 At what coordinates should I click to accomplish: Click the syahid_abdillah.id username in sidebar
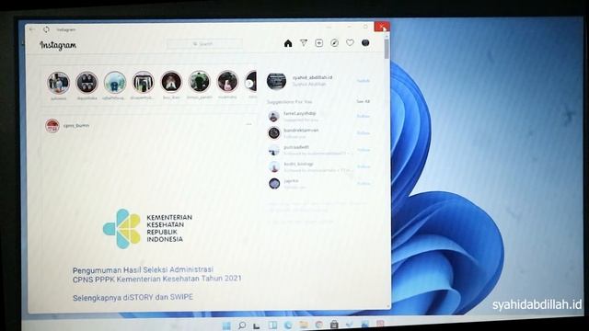(312, 77)
